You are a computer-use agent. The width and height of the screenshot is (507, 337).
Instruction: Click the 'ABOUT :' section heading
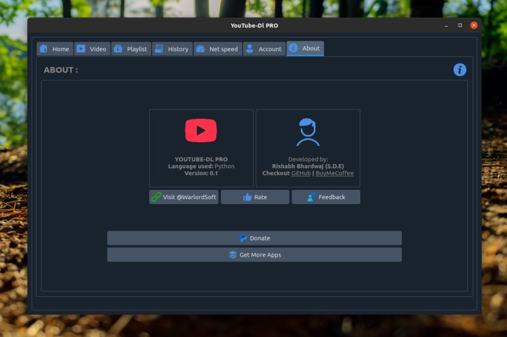click(61, 70)
